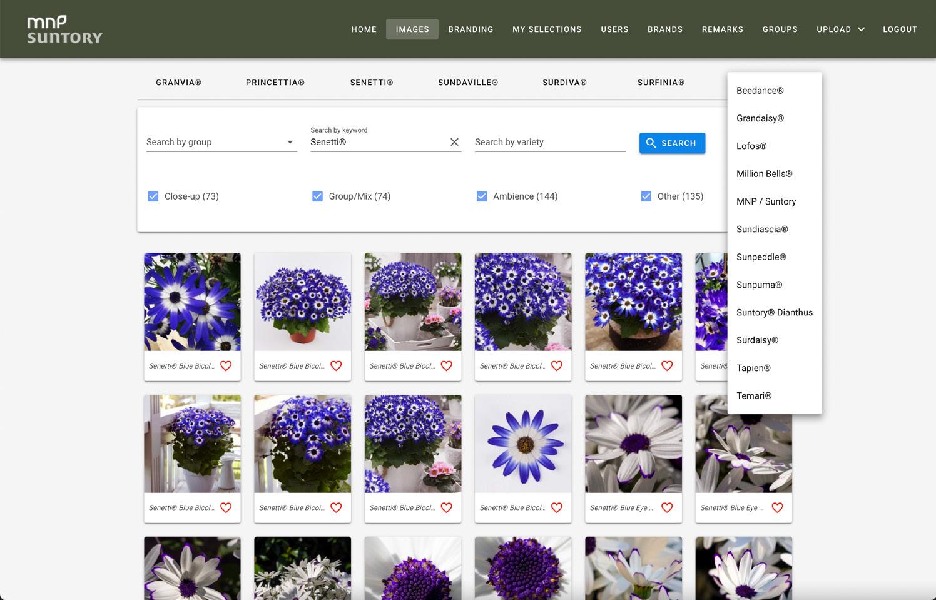Click the MNP Suntory logo
This screenshot has width=936, height=600.
point(64,29)
